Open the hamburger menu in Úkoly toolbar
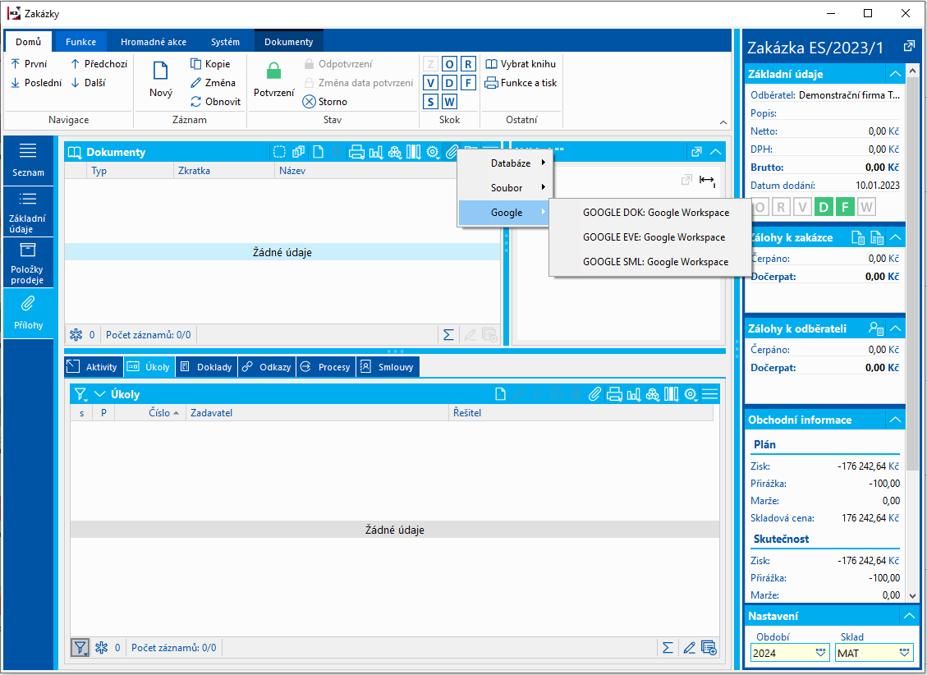927x675 pixels. pyautogui.click(x=710, y=394)
